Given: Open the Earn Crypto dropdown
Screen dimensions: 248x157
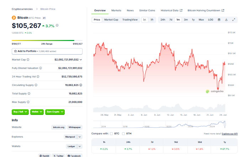Looking at the screenshot, I should coord(55,112).
